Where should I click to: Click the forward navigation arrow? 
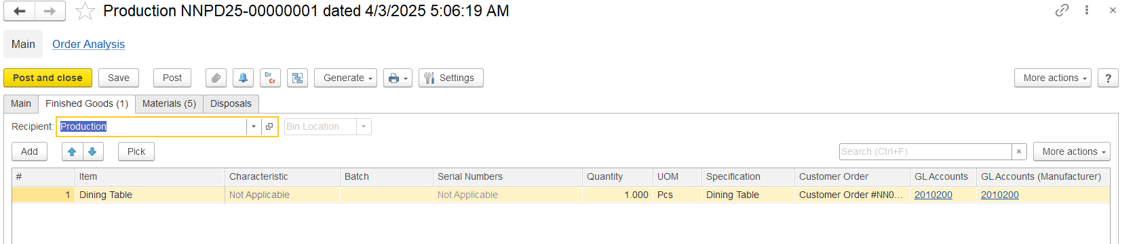coord(50,11)
